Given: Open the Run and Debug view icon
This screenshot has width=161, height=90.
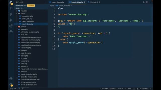Looking at the screenshot, I should 11,20.
